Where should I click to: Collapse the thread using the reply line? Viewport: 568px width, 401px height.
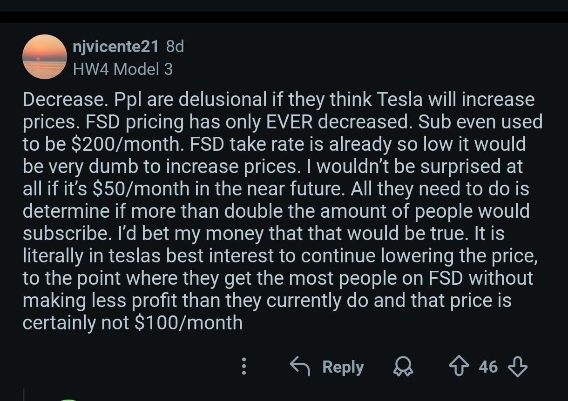[x=23, y=394]
